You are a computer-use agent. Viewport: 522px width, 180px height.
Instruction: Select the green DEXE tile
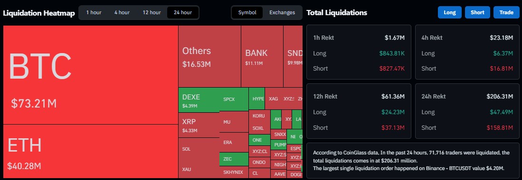199,100
